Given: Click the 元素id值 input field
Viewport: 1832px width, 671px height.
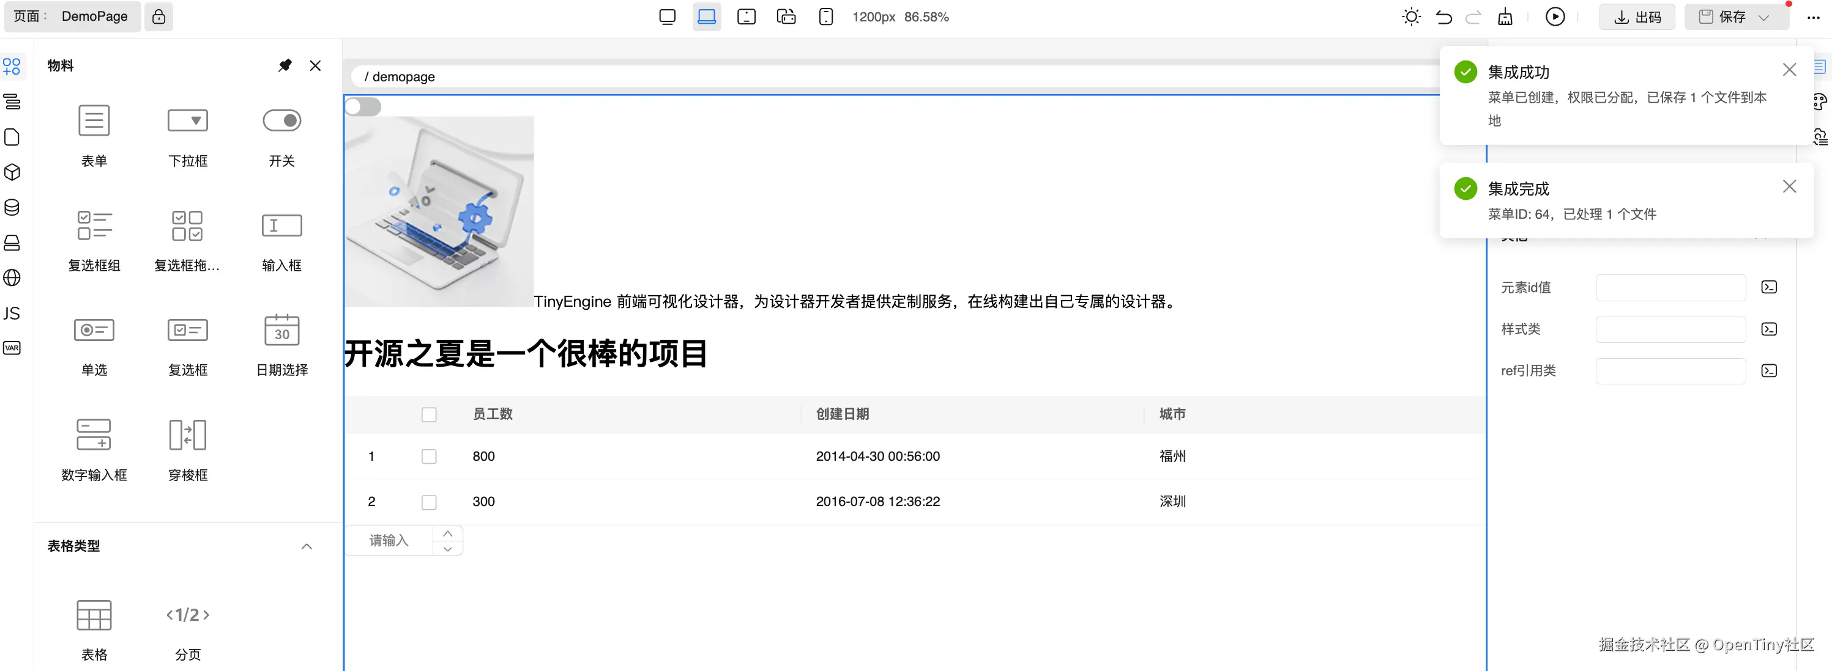Looking at the screenshot, I should [x=1670, y=288].
